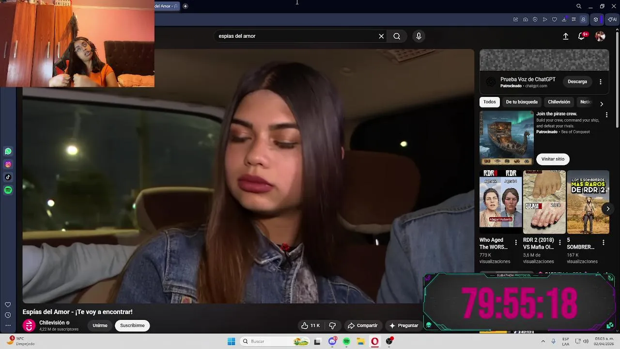This screenshot has width=620, height=349.
Task: Open Opera profile icon in toolbar
Action: [x=584, y=19]
